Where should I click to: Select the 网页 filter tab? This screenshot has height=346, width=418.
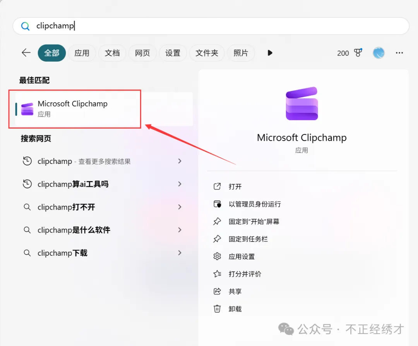coord(142,53)
